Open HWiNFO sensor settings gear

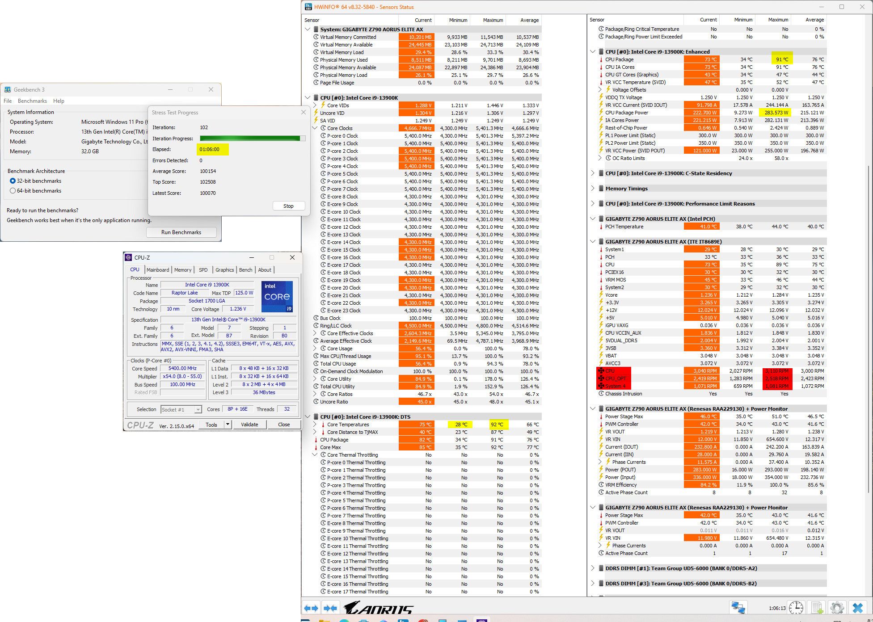pyautogui.click(x=837, y=608)
